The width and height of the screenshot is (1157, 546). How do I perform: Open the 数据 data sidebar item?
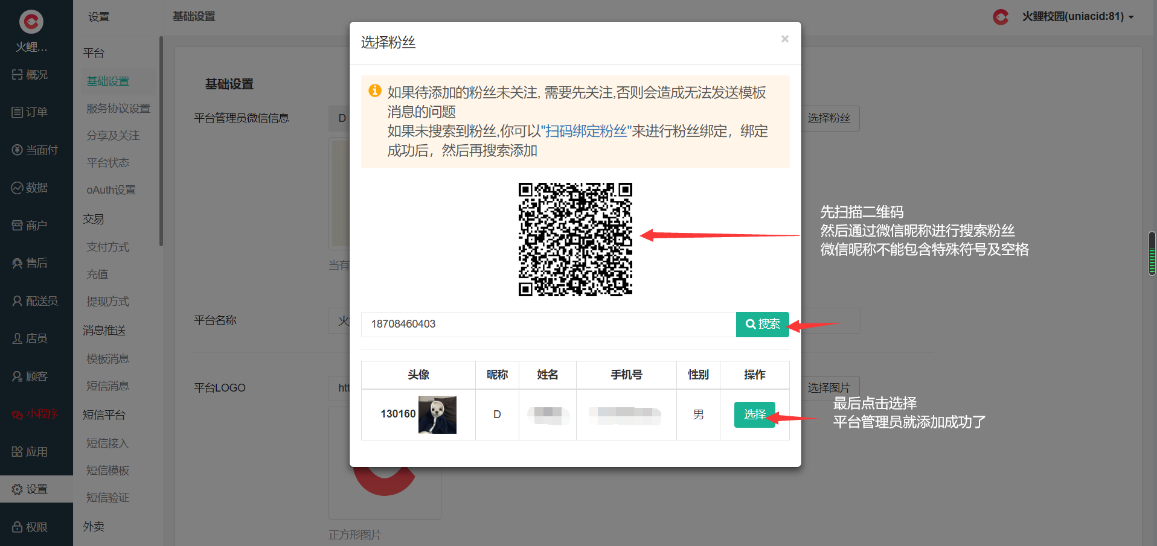point(30,188)
